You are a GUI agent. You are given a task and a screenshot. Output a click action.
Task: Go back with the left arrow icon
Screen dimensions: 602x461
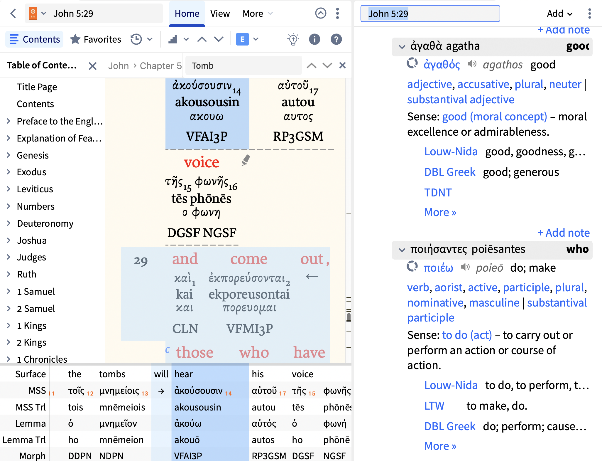(13, 13)
